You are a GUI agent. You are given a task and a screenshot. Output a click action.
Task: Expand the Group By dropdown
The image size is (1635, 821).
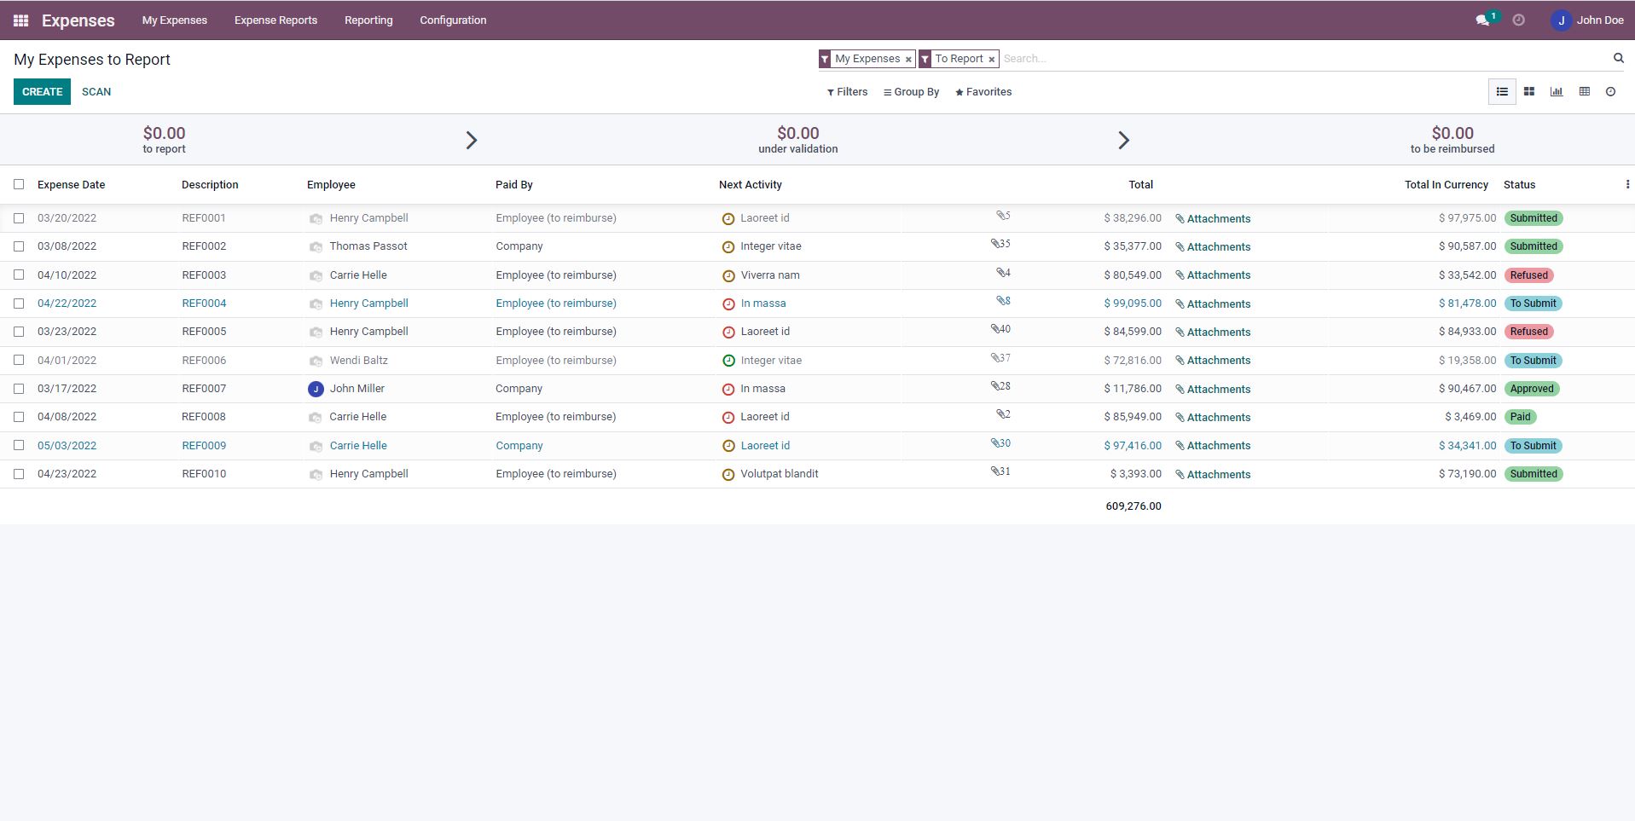tap(911, 92)
